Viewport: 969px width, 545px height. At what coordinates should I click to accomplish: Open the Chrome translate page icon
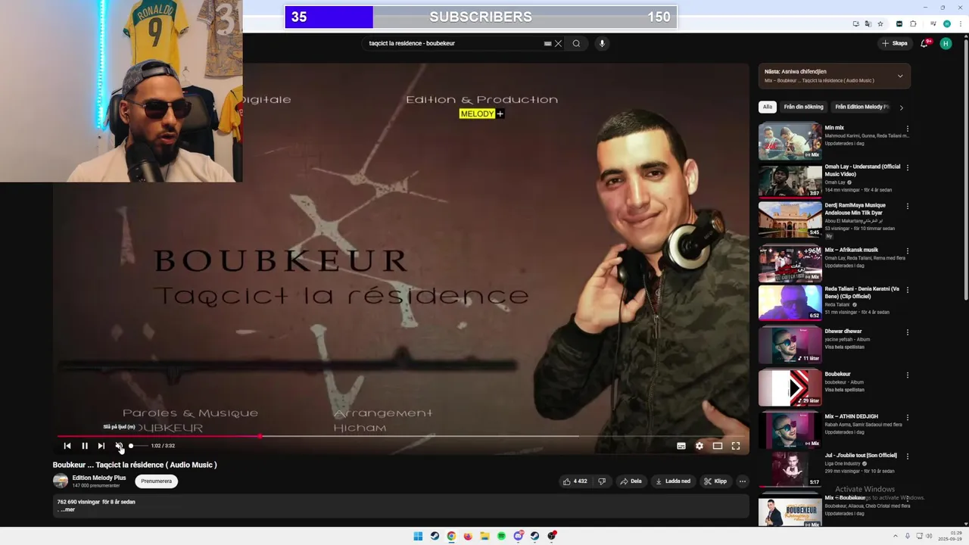coord(868,23)
